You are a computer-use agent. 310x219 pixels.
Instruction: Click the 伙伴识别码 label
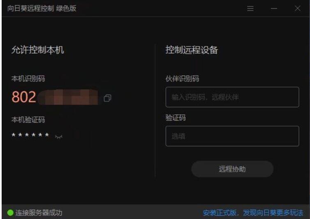coord(182,78)
